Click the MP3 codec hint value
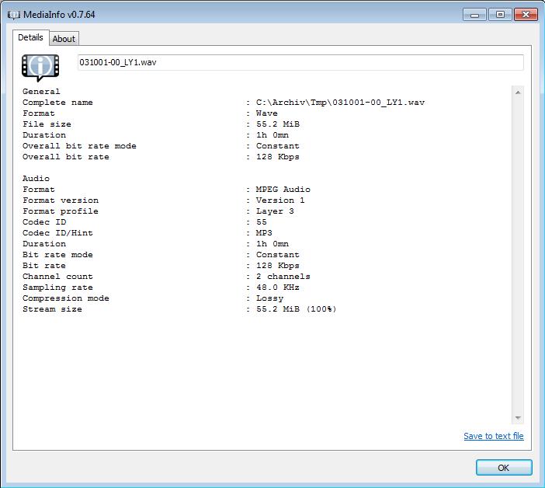Image resolution: width=545 pixels, height=488 pixels. click(x=264, y=232)
